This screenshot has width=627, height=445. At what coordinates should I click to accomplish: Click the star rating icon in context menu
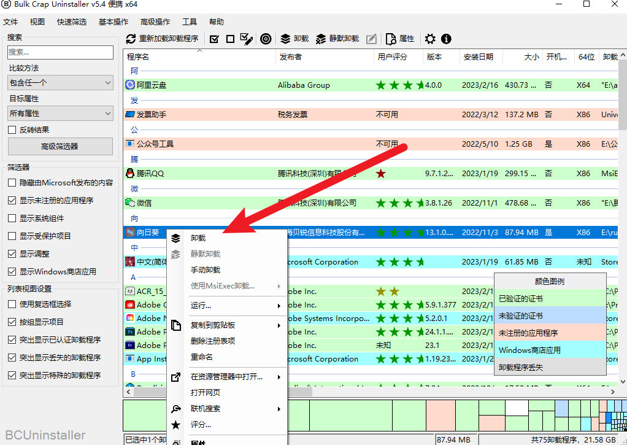(x=175, y=425)
